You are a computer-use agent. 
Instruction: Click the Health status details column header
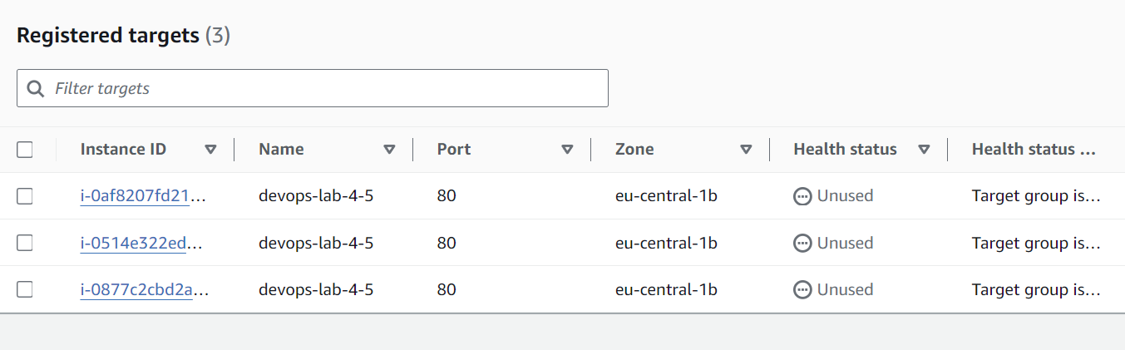click(1034, 150)
